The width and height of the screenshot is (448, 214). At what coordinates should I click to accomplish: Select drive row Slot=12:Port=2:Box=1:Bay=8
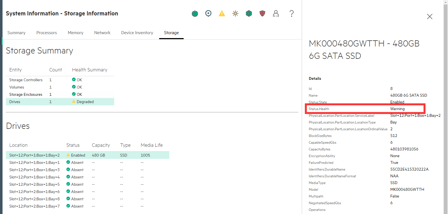coord(87,199)
